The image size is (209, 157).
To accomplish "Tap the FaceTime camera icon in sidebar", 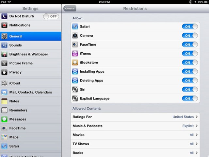I will [4, 128].
